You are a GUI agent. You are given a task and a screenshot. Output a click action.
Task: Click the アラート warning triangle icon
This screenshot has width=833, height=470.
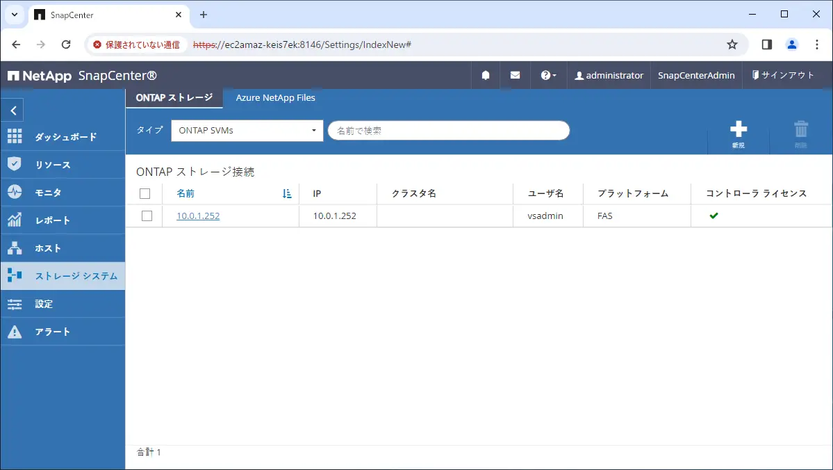pos(15,332)
